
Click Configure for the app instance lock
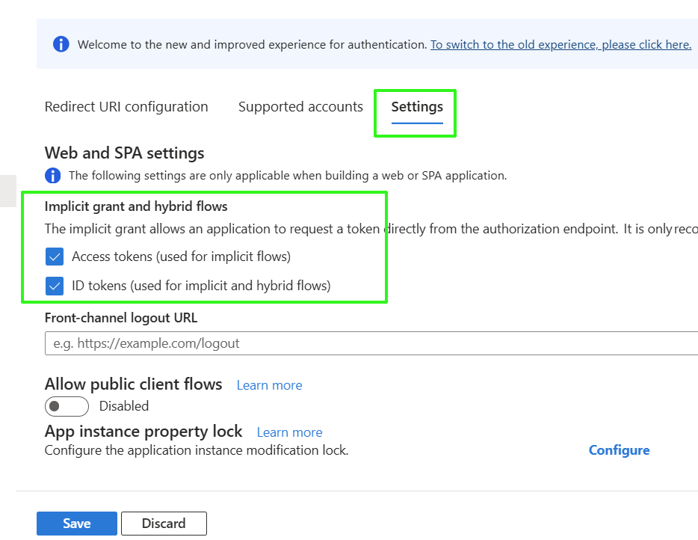[x=619, y=450]
